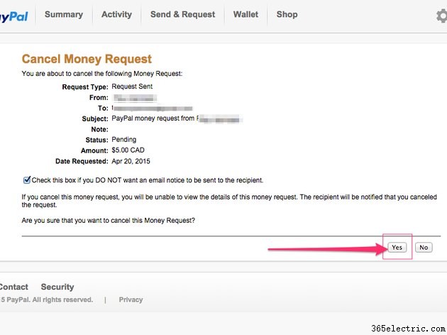Image resolution: width=447 pixels, height=335 pixels.
Task: Click the PayPal logo
Action: click(14, 16)
